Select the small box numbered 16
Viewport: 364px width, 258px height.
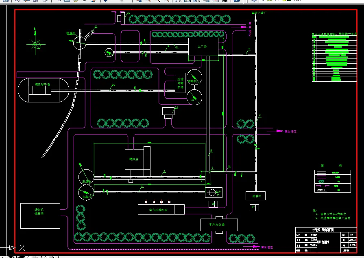(213, 204)
